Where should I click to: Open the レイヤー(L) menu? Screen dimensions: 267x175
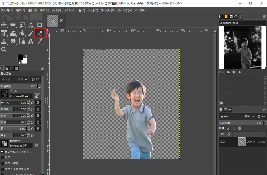pos(69,10)
